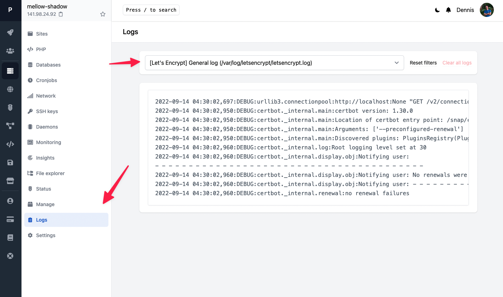Open Status in the server menu
Image resolution: width=503 pixels, height=297 pixels.
66,189
